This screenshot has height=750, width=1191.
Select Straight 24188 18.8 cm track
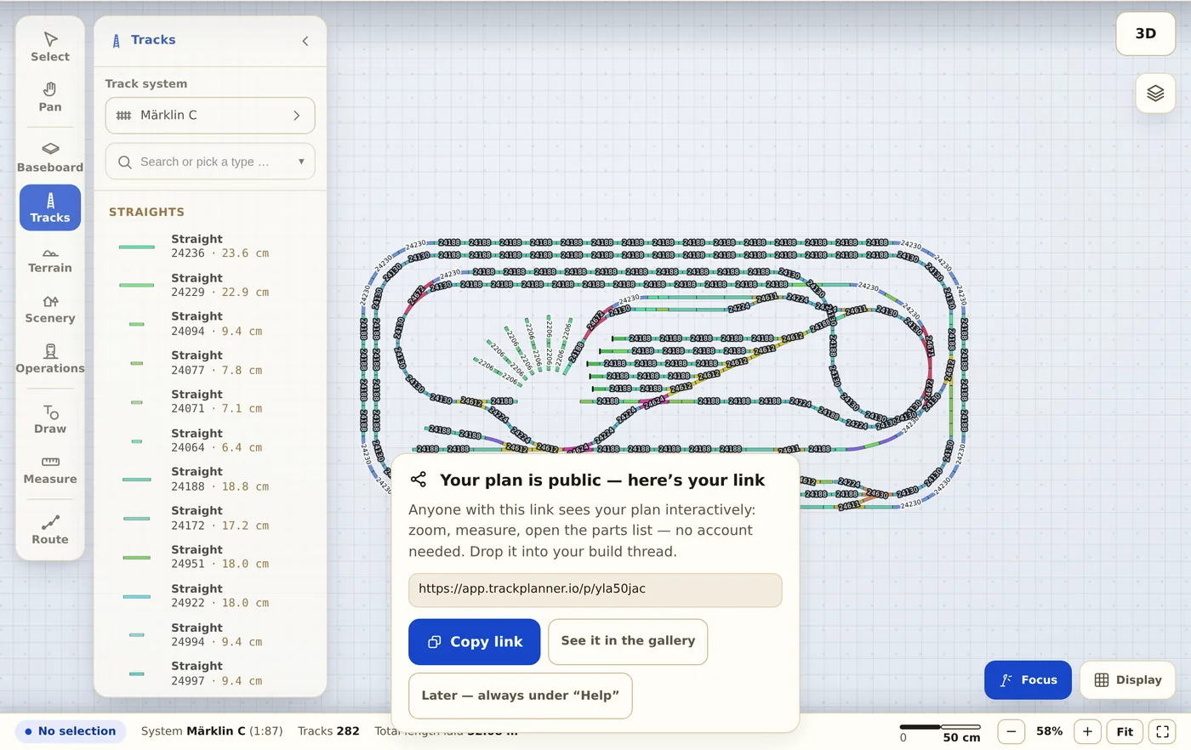point(210,480)
